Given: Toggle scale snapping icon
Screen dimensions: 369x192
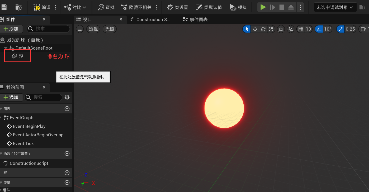Looking at the screenshot, I should tap(341, 29).
